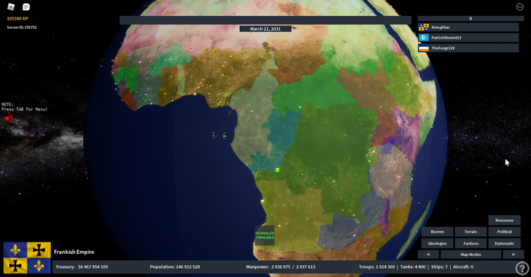The height and width of the screenshot is (277, 531).
Task: Open the chat log icon
Action: pos(26,7)
